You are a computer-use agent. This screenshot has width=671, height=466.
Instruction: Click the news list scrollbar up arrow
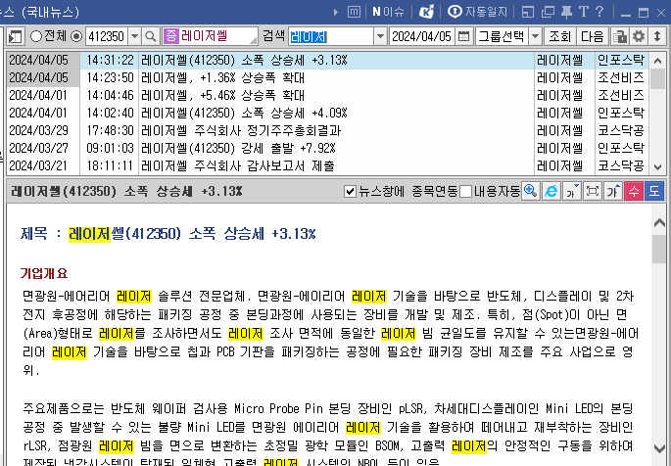pos(657,61)
